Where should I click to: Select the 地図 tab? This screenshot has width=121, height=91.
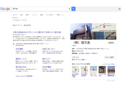point(21,15)
